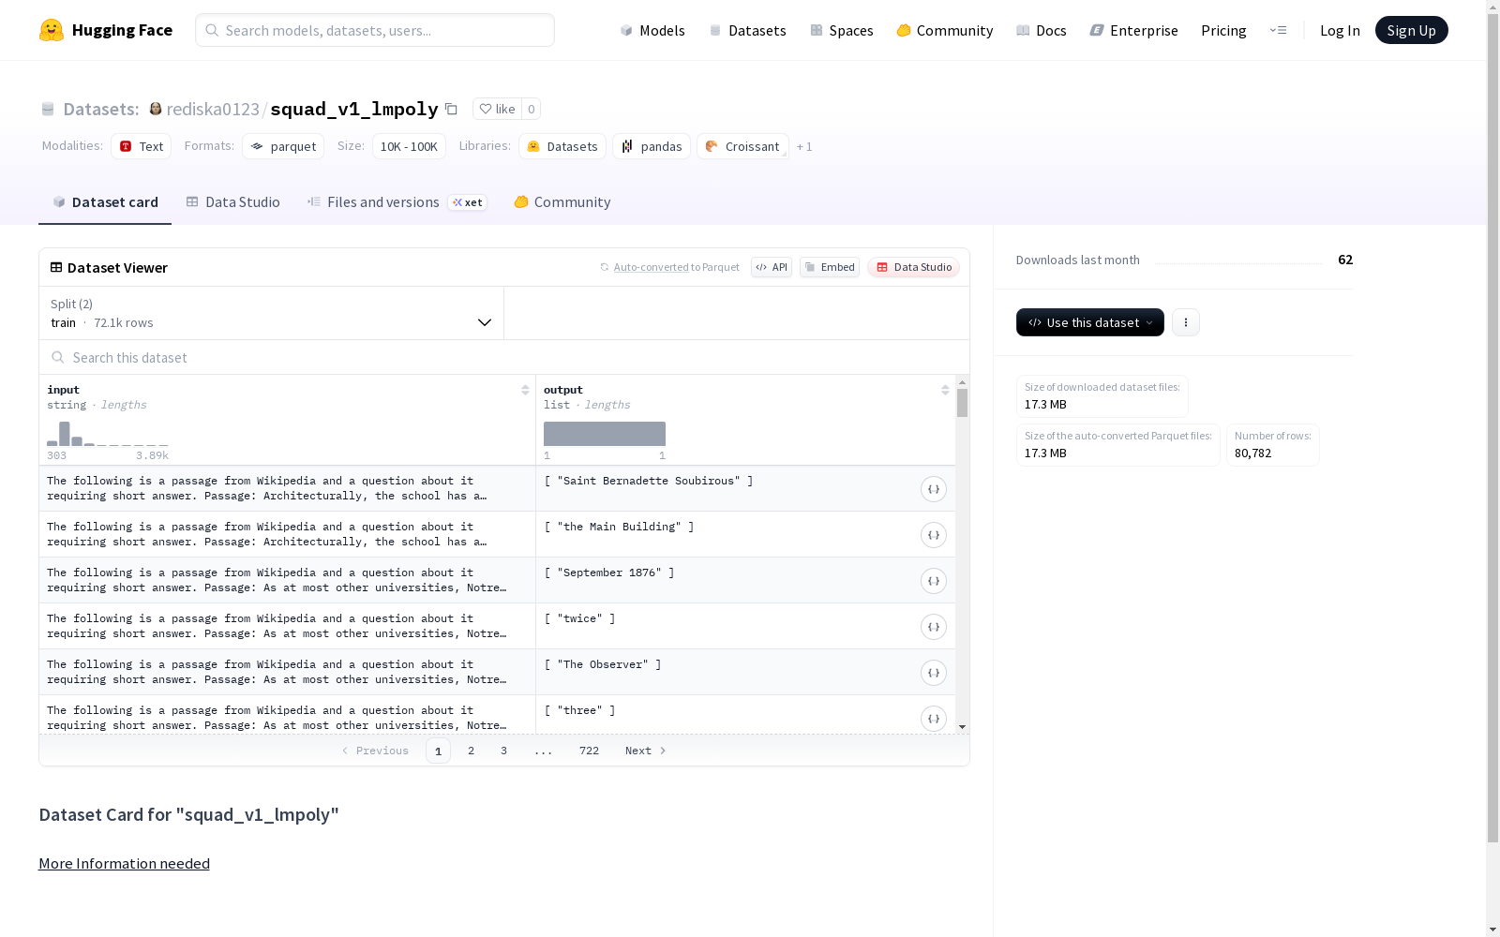The height and width of the screenshot is (937, 1500).
Task: Go to page 2 of the dataset
Action: pos(471,751)
